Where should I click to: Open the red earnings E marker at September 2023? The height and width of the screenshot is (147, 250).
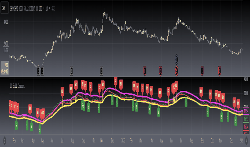click(x=202, y=71)
